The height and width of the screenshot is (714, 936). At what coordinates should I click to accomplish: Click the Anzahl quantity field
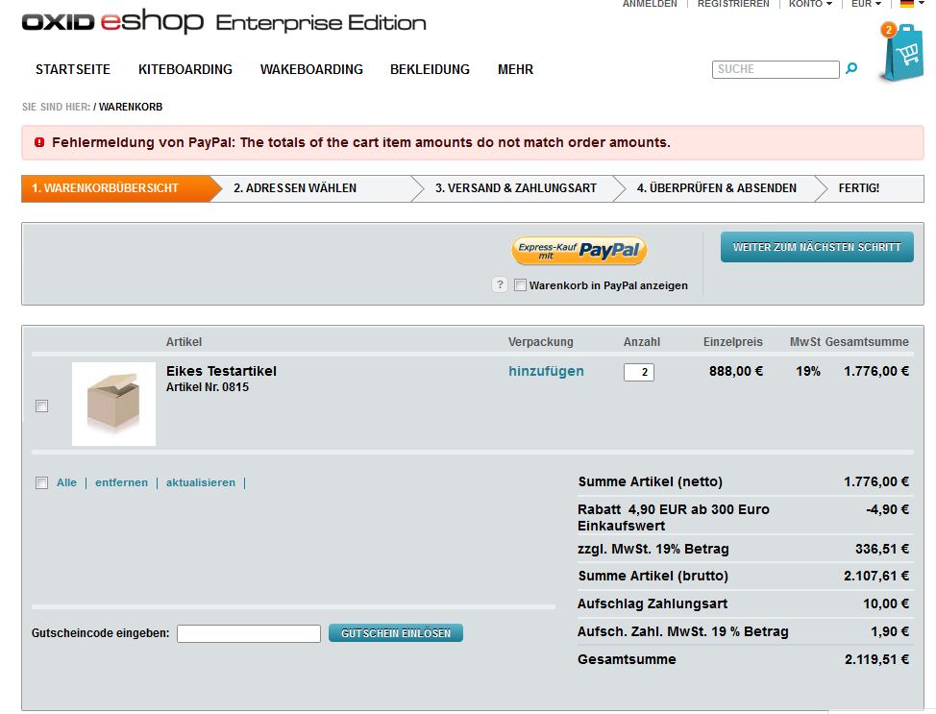tap(638, 372)
